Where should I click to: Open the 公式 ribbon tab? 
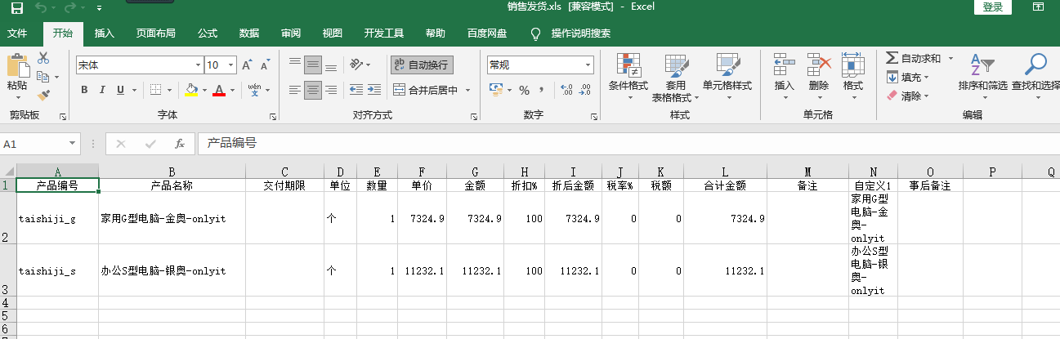tap(207, 33)
